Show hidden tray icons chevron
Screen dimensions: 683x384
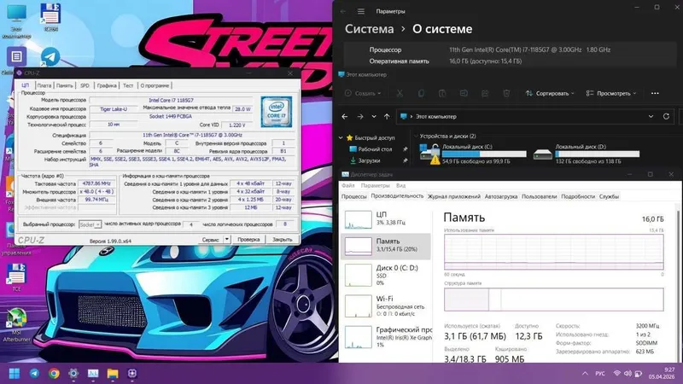(x=585, y=373)
